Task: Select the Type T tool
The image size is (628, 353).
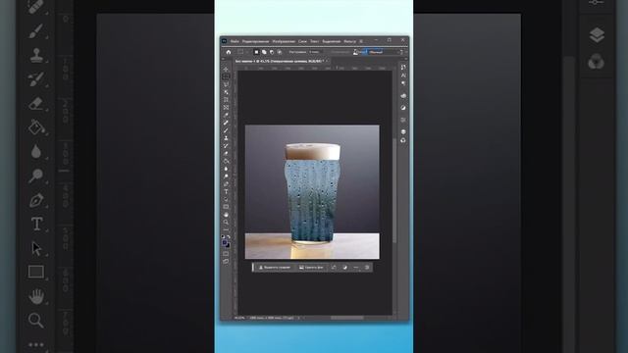Action: 226,191
